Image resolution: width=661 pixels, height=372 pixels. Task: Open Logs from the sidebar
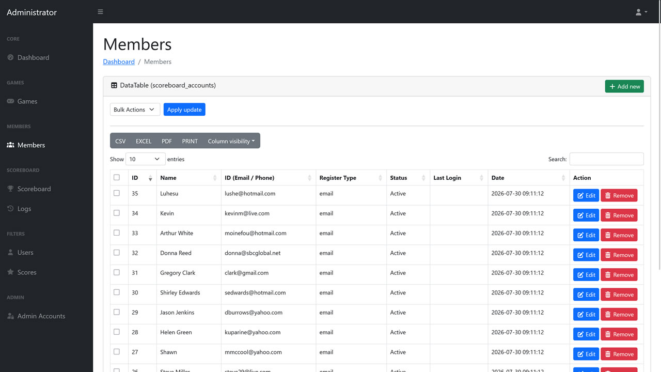pyautogui.click(x=24, y=209)
